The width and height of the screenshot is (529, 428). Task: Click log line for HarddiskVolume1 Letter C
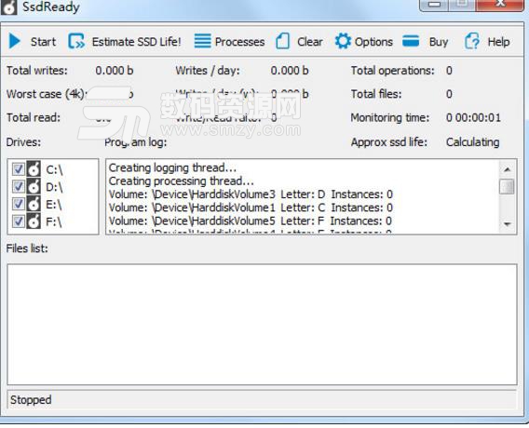click(x=251, y=207)
